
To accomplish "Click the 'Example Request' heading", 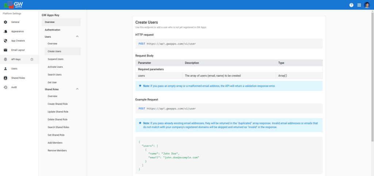I will coord(147,100).
